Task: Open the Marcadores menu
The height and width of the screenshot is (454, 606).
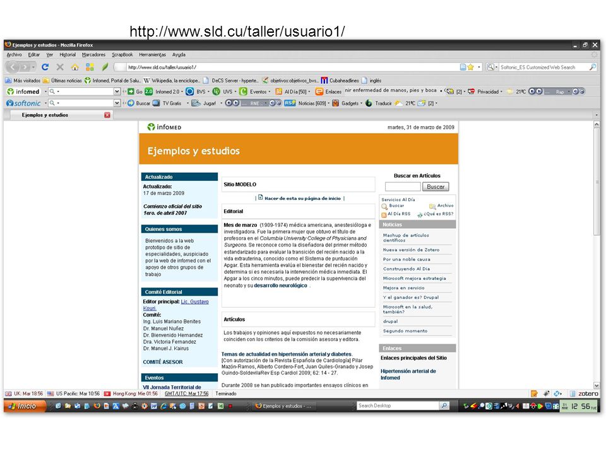Action: pos(93,55)
